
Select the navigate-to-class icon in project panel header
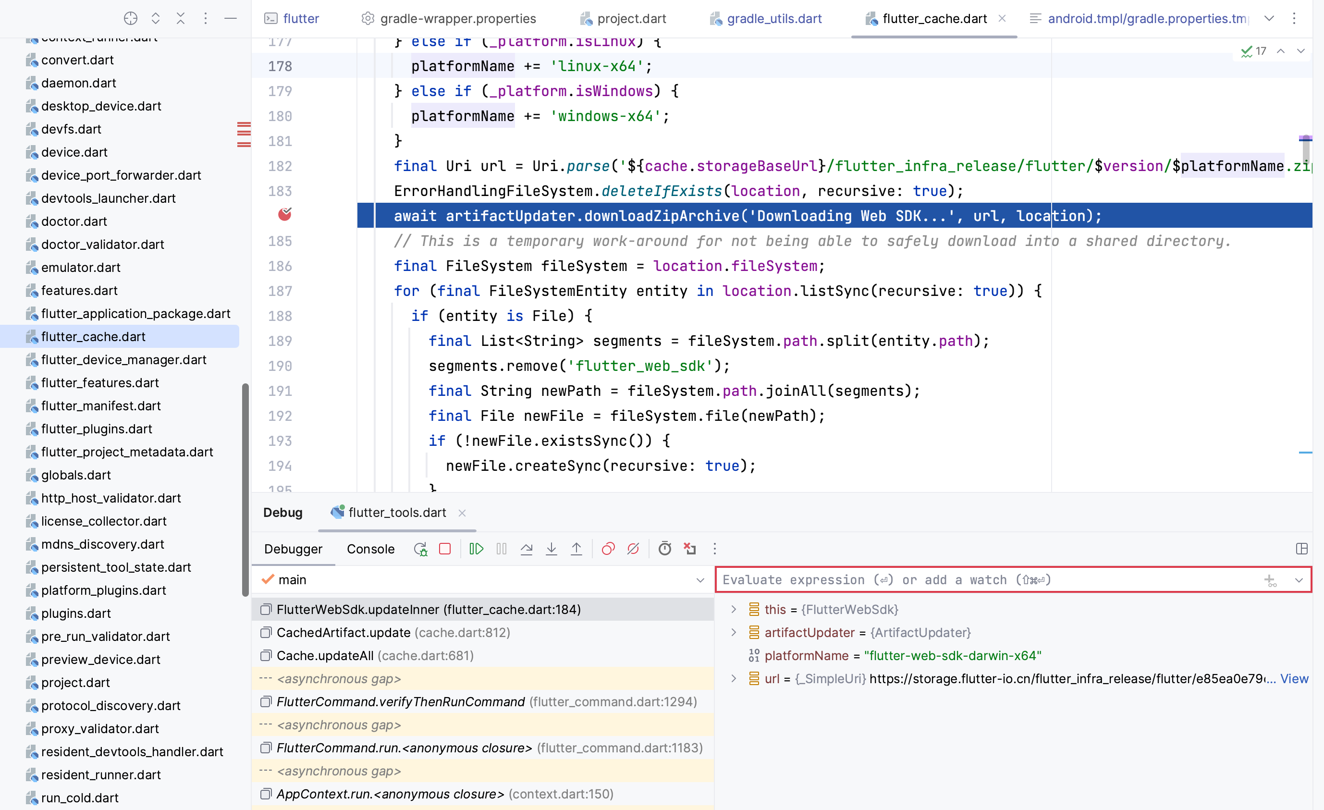point(130,18)
